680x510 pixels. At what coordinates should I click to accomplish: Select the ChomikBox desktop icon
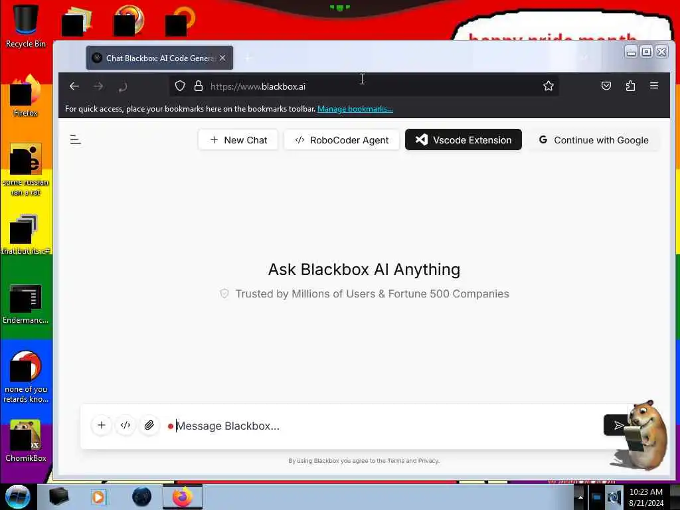point(26,441)
